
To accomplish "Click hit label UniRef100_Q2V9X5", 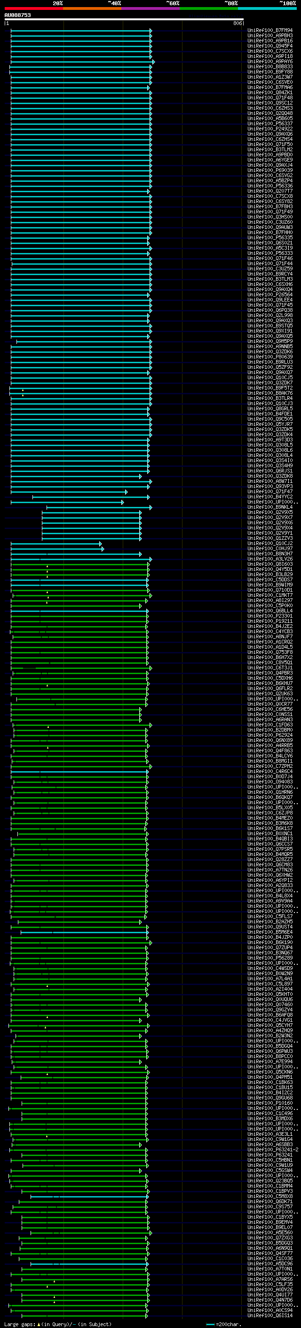I will [270, 512].
